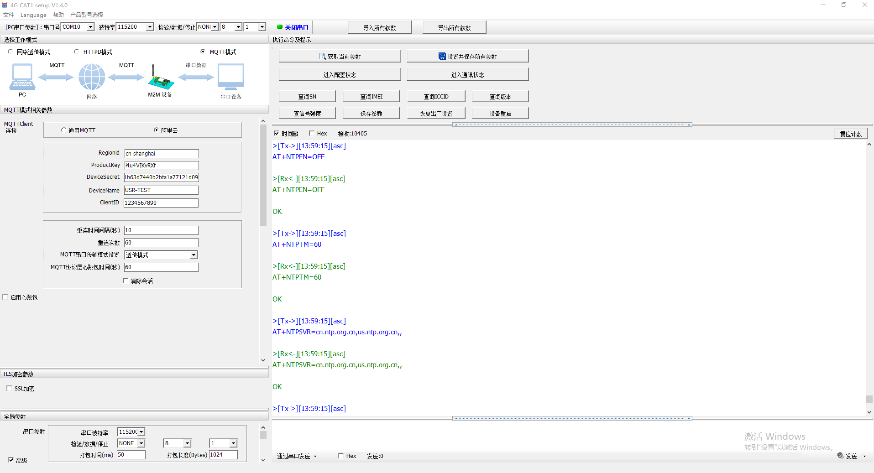The width and height of the screenshot is (874, 473).
Task: Click the PC laptop icon in diagram
Action: pyautogui.click(x=22, y=77)
